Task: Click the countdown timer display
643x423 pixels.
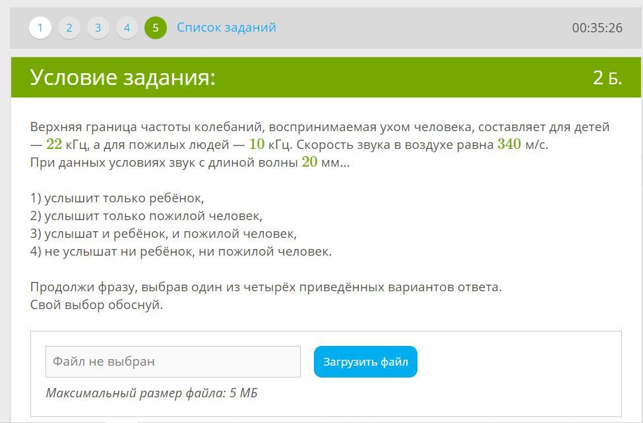Action: click(x=597, y=28)
